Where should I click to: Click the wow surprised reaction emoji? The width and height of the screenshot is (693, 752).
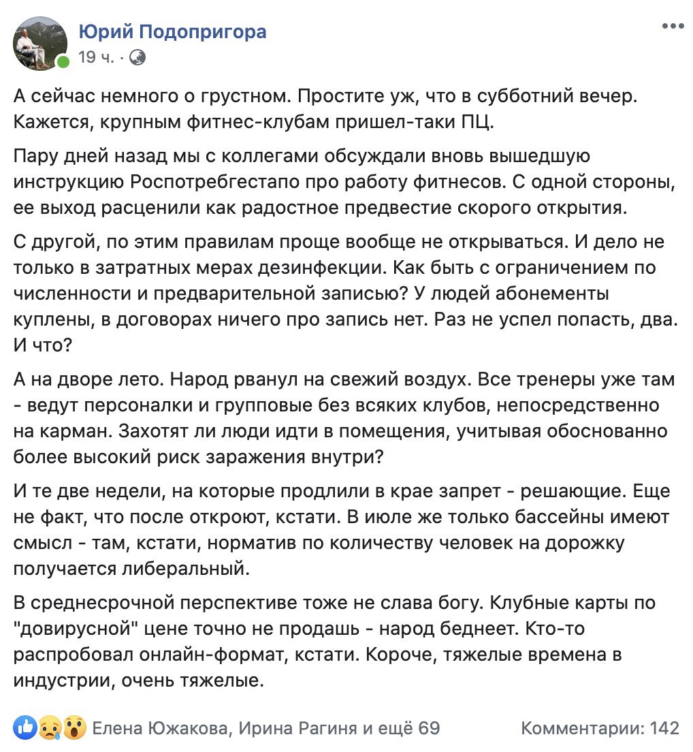point(75,727)
